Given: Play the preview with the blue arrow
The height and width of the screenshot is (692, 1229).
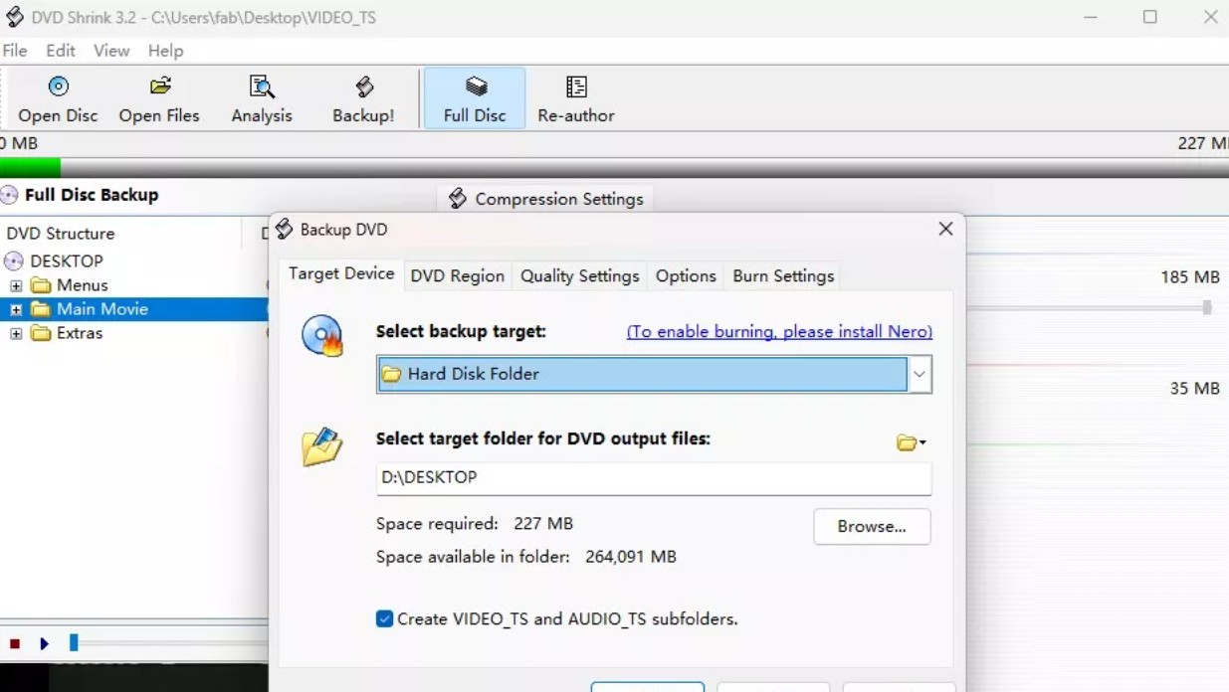Looking at the screenshot, I should (x=44, y=644).
